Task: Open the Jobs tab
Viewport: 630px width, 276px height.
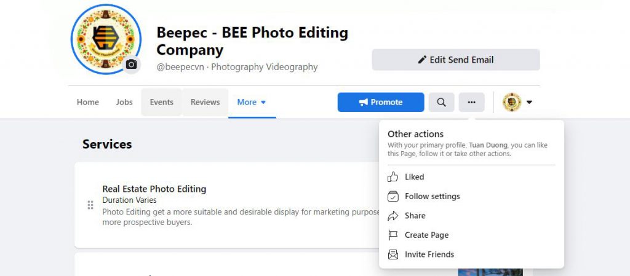Action: pos(124,102)
